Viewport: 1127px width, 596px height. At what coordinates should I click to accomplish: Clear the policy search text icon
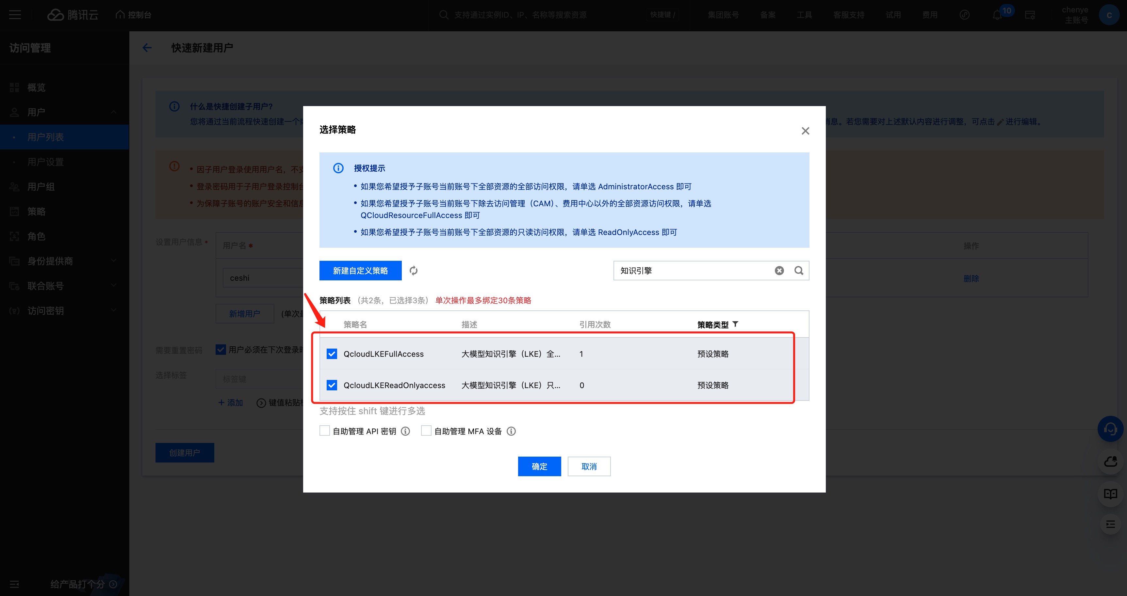779,271
